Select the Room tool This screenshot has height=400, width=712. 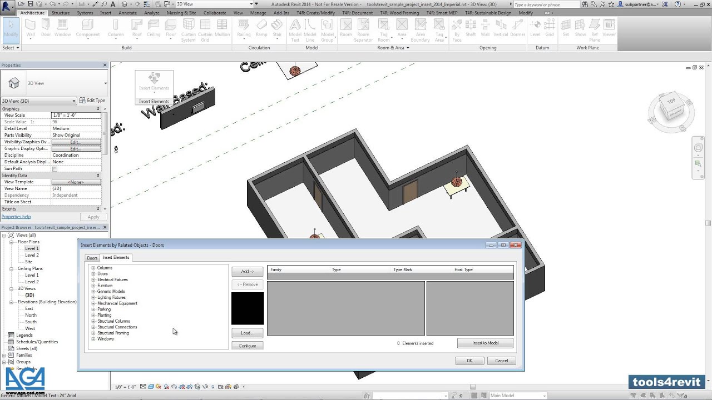346,28
